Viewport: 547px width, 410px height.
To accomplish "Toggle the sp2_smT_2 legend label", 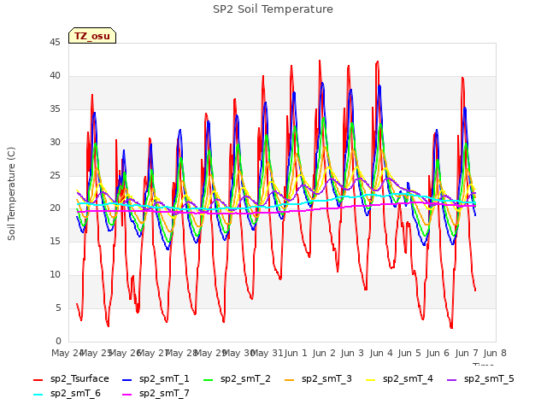I will [x=245, y=379].
